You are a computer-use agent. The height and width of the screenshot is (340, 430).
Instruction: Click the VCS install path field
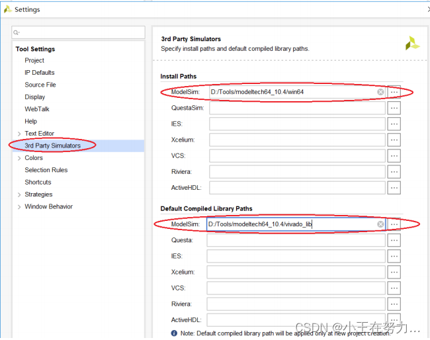coord(297,155)
